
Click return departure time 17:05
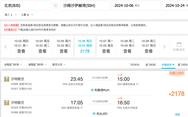pyautogui.click(x=77, y=103)
